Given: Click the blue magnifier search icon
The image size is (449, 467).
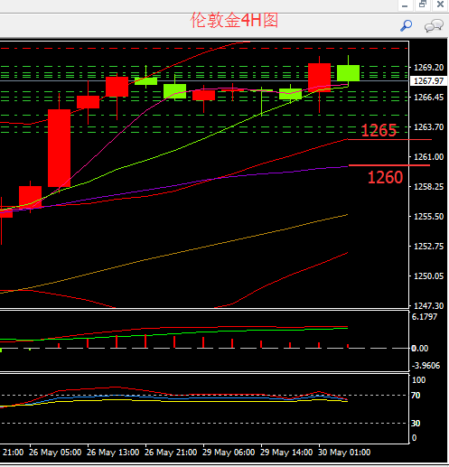Looking at the screenshot, I should tap(406, 25).
